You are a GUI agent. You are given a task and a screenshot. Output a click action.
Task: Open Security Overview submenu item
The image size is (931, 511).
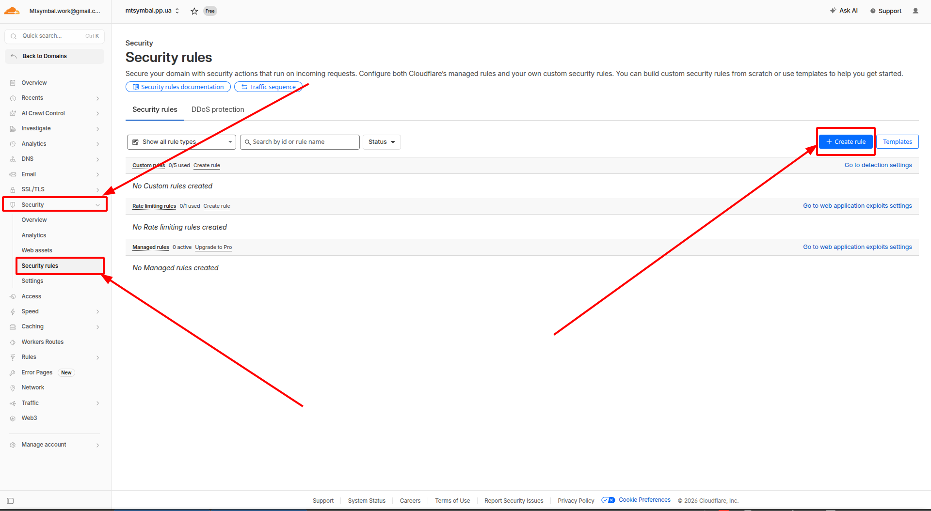click(x=34, y=220)
